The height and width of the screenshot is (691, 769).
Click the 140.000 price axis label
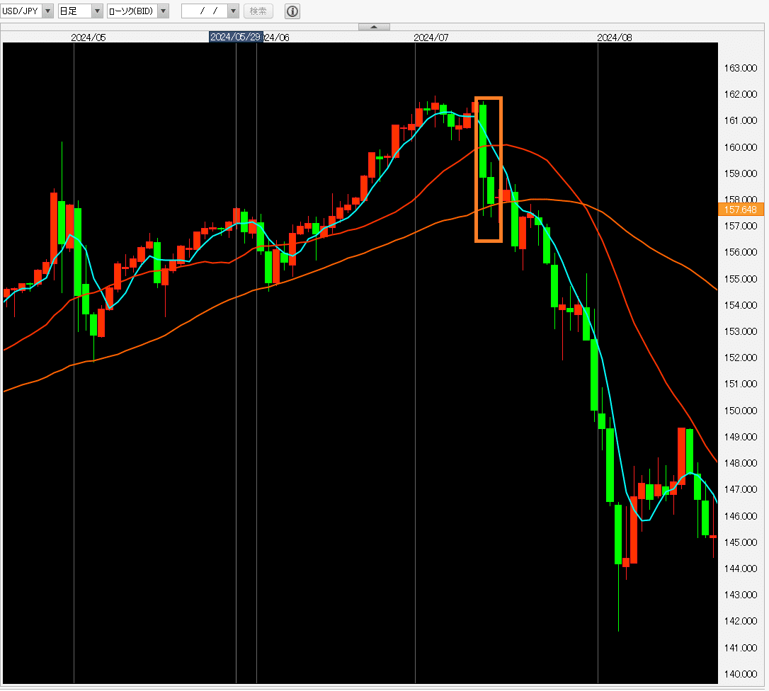[x=741, y=674]
